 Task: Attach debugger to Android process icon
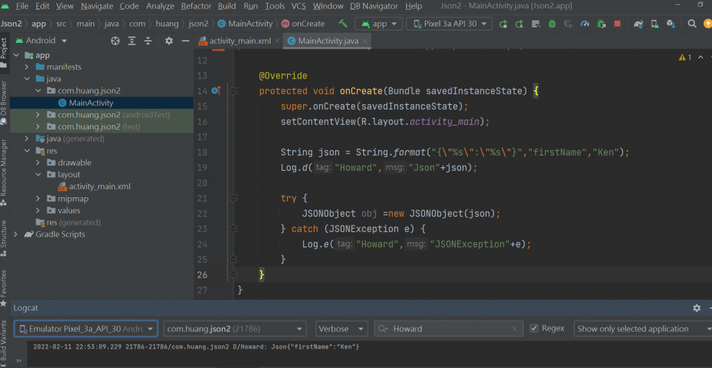601,24
